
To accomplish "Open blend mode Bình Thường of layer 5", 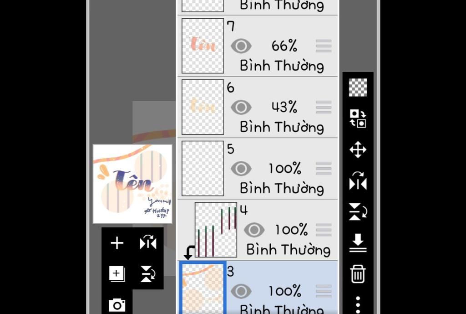I will coord(282,188).
